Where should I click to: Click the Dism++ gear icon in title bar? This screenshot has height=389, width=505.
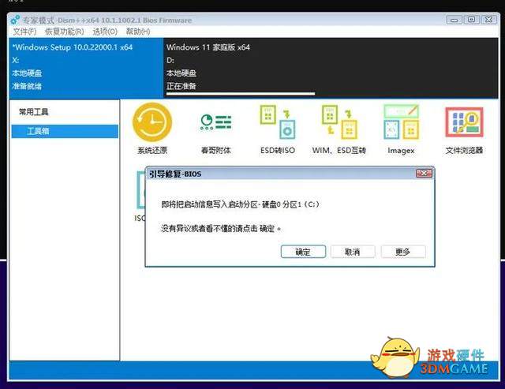(x=15, y=20)
